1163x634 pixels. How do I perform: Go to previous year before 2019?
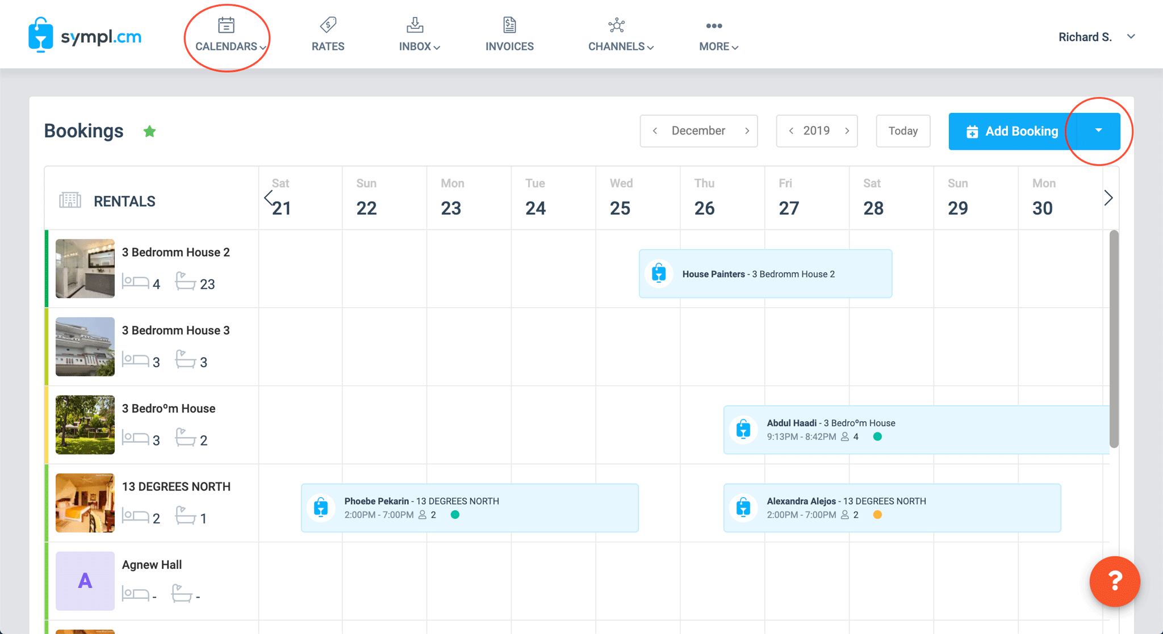point(791,131)
